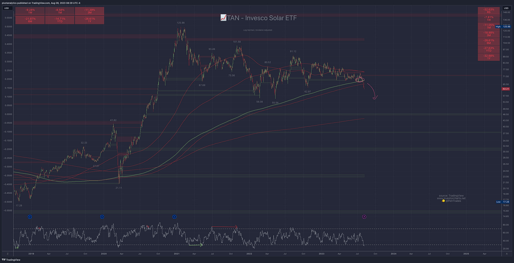The image size is (514, 263).
Task: Select the -11.05% 1M cell
Action: click(489, 26)
